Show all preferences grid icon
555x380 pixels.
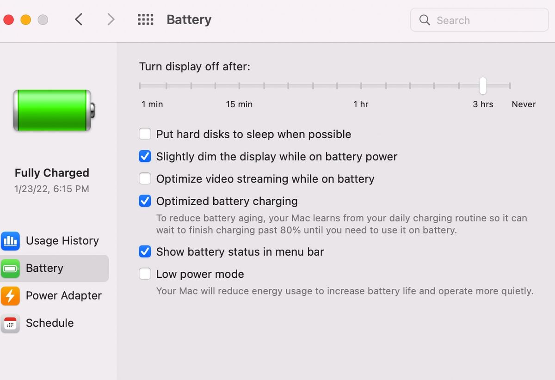point(146,19)
